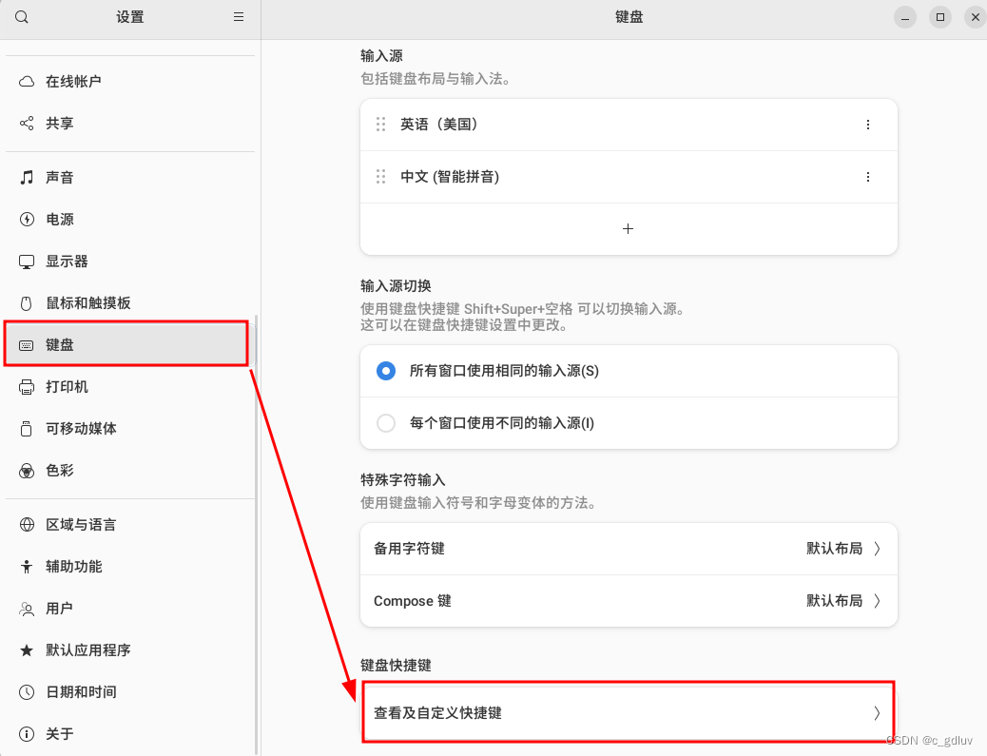Viewport: 987px width, 756px height.
Task: Open the three-dot menu for 中文 (智能拼音)
Action: click(x=867, y=177)
